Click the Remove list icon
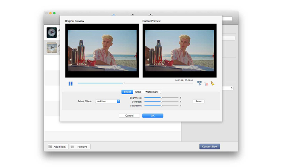 72,147
